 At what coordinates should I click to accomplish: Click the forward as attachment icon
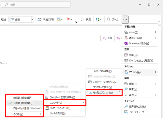(126, 60)
